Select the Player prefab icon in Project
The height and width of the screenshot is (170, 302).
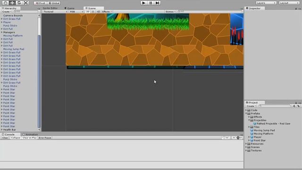click(x=252, y=137)
